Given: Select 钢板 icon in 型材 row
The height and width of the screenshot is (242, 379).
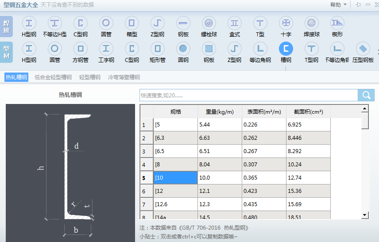Looking at the screenshot, I should coord(209,49).
